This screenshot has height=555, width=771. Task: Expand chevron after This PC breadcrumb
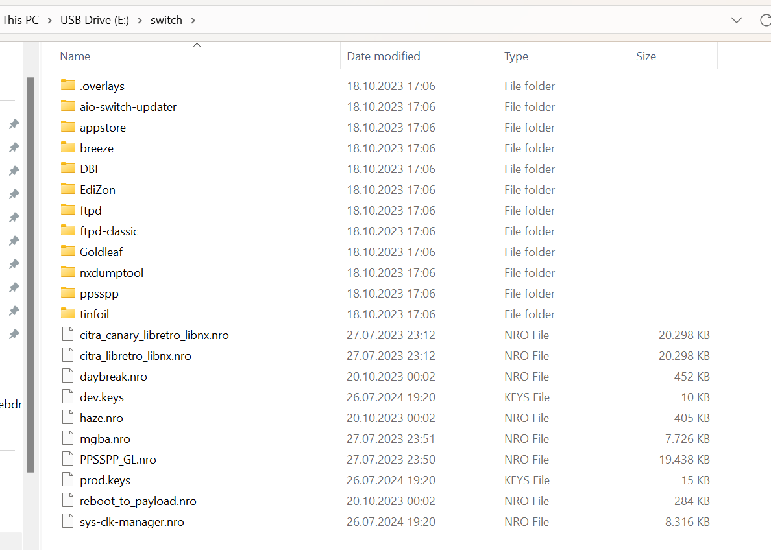click(50, 20)
